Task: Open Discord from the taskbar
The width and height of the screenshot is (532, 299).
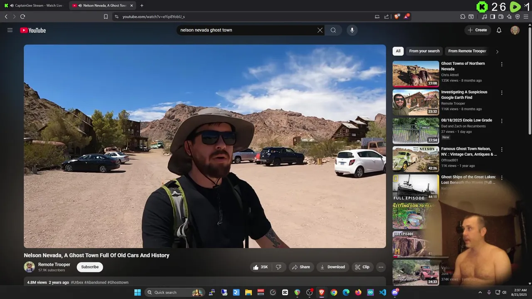Action: point(395,292)
